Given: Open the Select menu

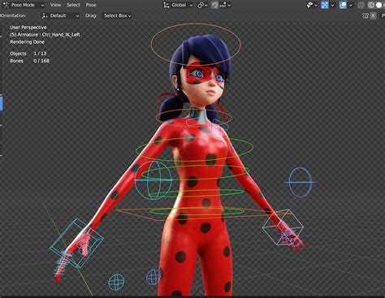Looking at the screenshot, I should tap(73, 5).
